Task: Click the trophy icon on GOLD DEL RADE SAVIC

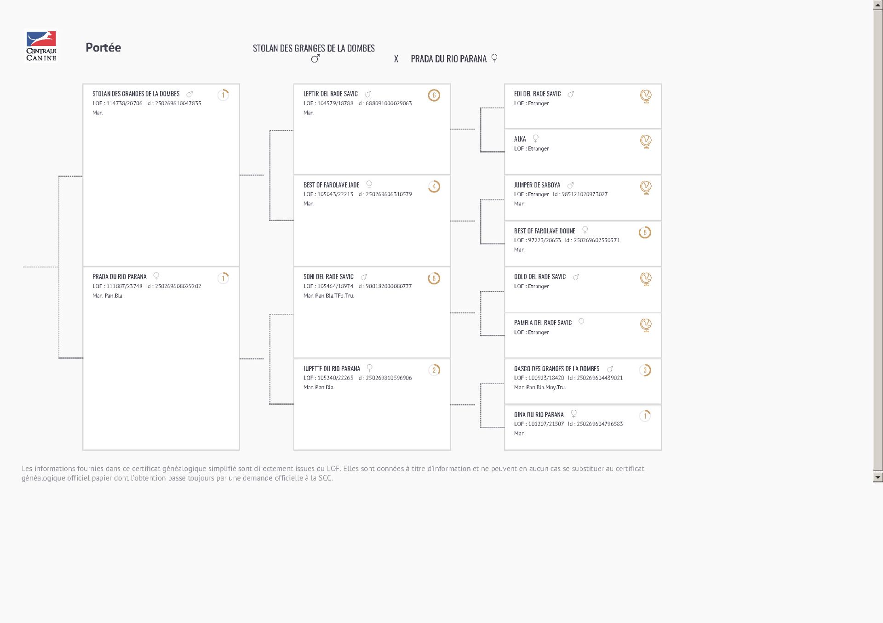Action: (646, 279)
